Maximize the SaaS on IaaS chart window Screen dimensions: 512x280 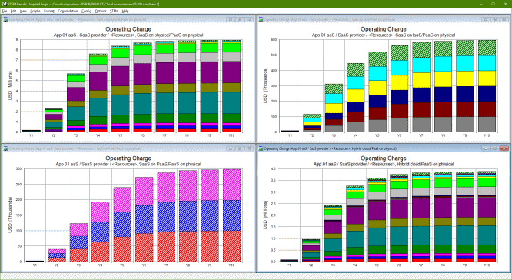pos(495,19)
